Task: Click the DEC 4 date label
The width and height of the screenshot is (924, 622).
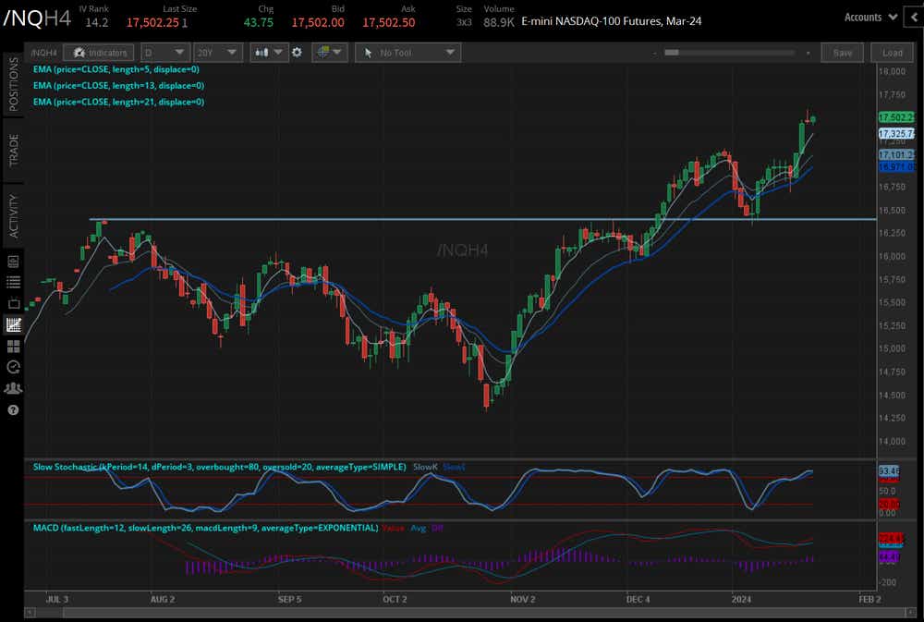Action: (x=638, y=599)
